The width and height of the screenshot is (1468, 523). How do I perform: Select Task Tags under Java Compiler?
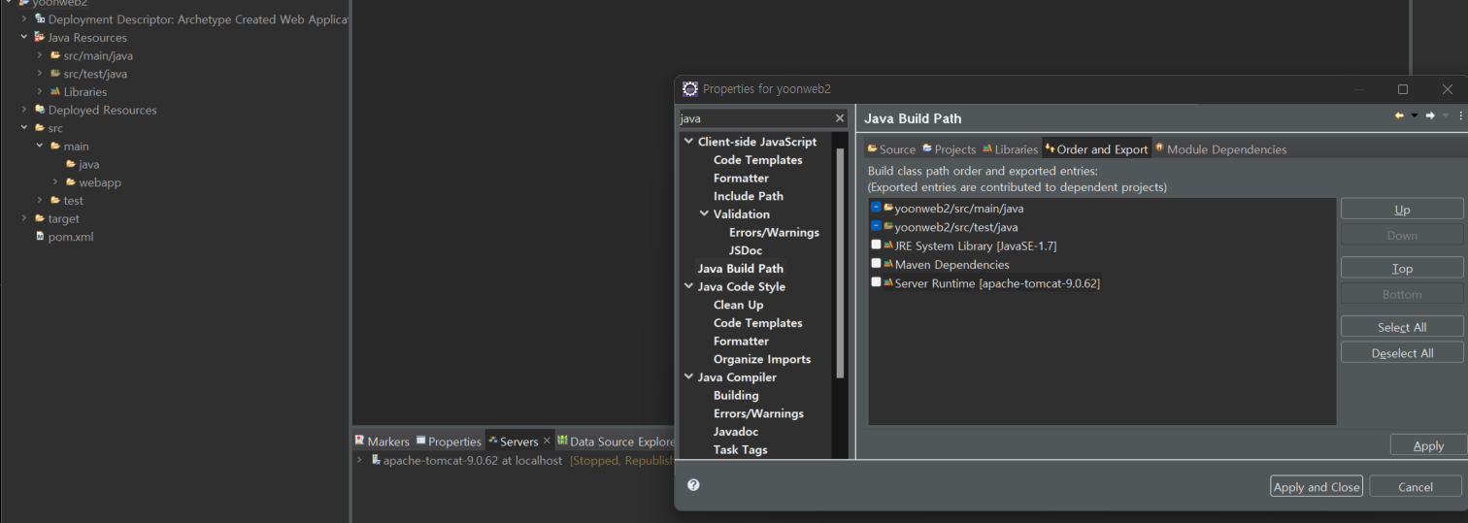pos(741,449)
